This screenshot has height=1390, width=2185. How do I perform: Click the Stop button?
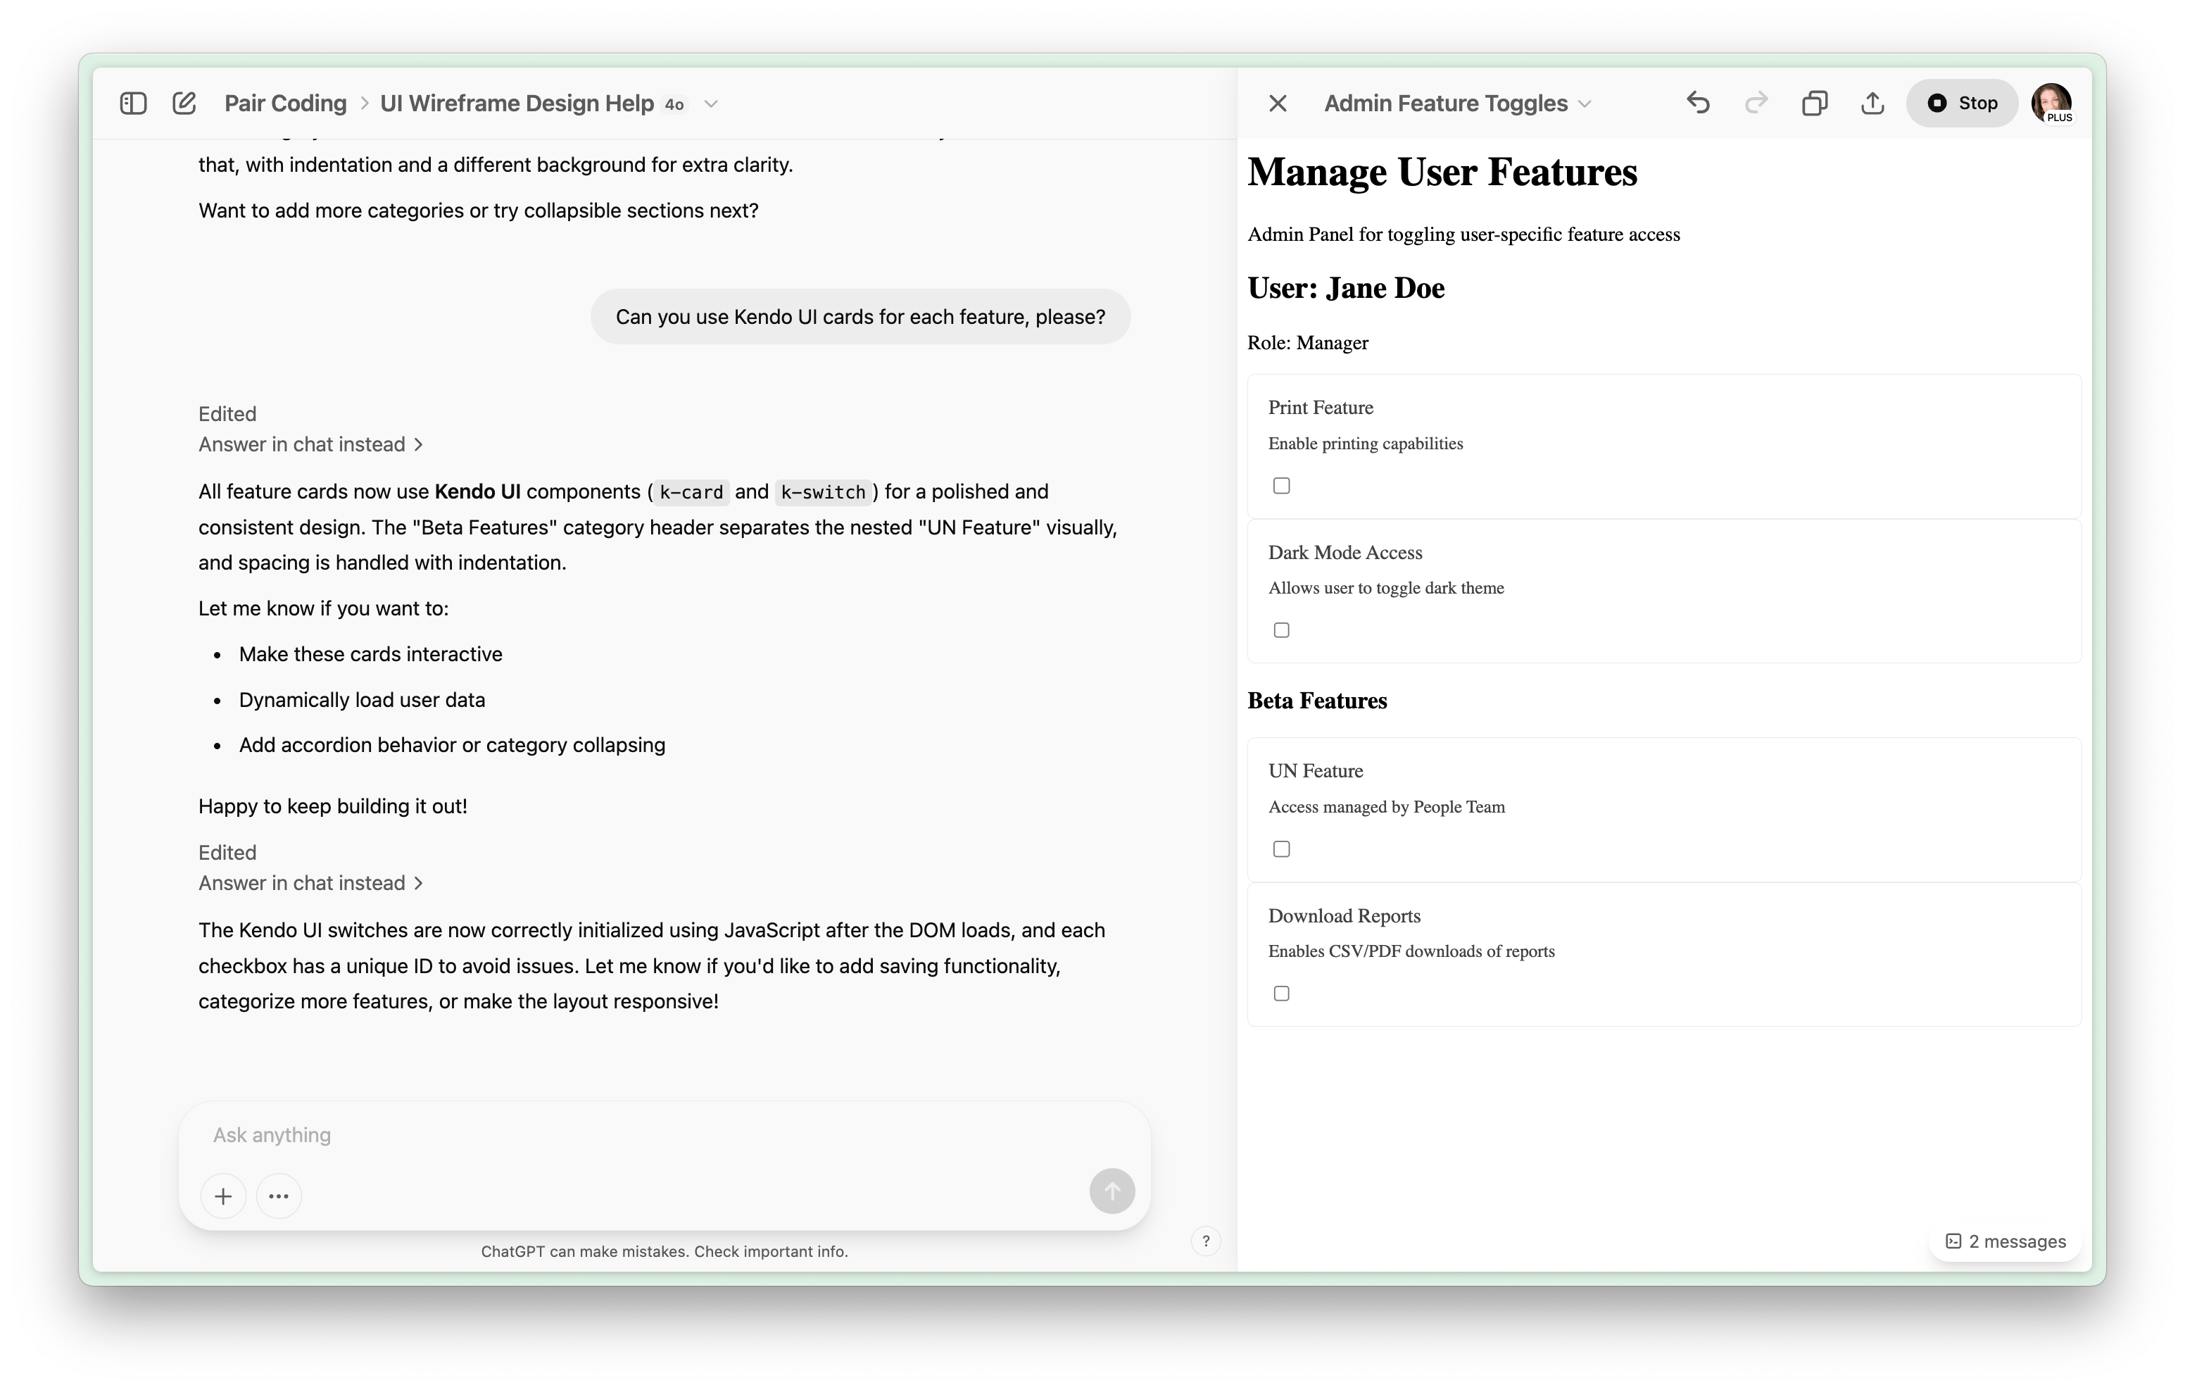click(1962, 103)
